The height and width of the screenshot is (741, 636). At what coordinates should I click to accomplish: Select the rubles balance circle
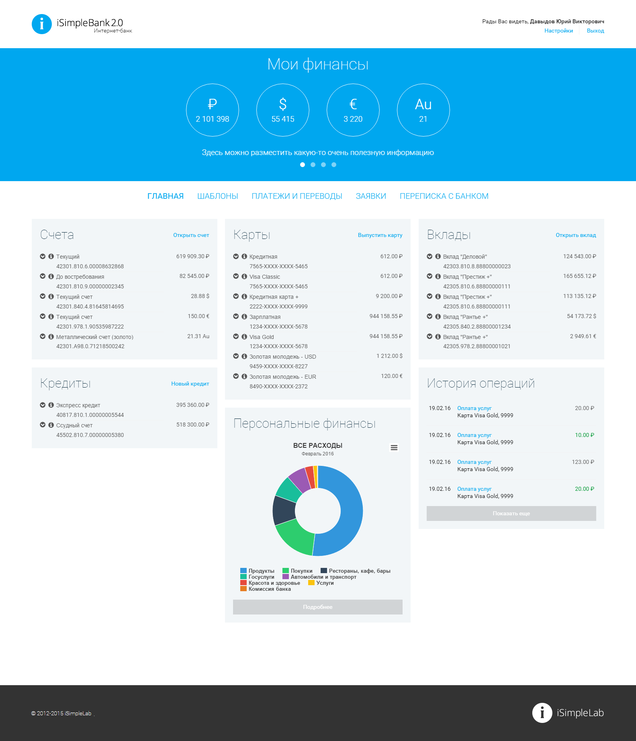(213, 110)
